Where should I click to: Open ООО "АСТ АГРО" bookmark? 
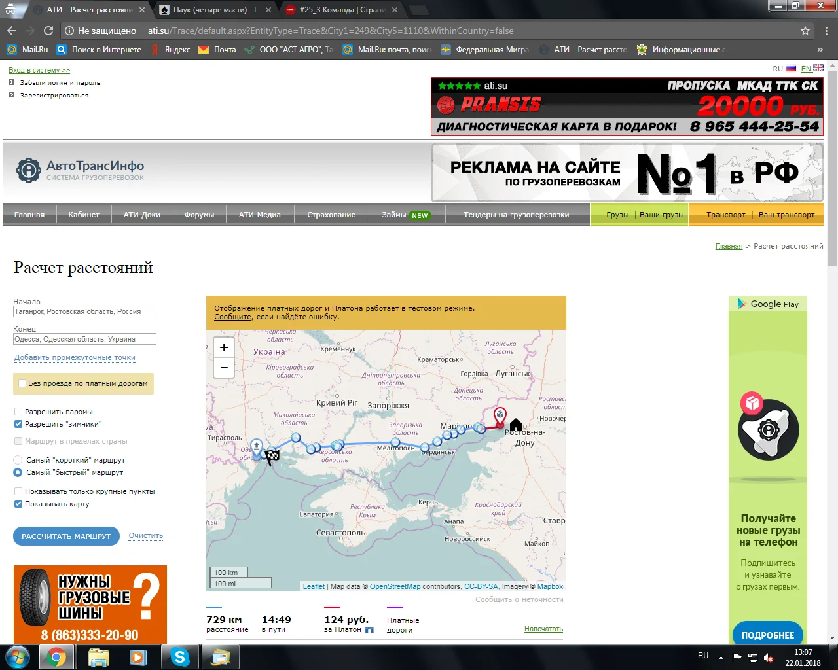[x=289, y=50]
